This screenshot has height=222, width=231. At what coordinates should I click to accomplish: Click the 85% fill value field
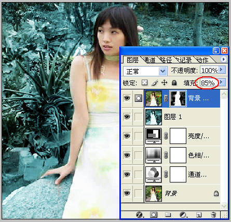tap(209, 83)
